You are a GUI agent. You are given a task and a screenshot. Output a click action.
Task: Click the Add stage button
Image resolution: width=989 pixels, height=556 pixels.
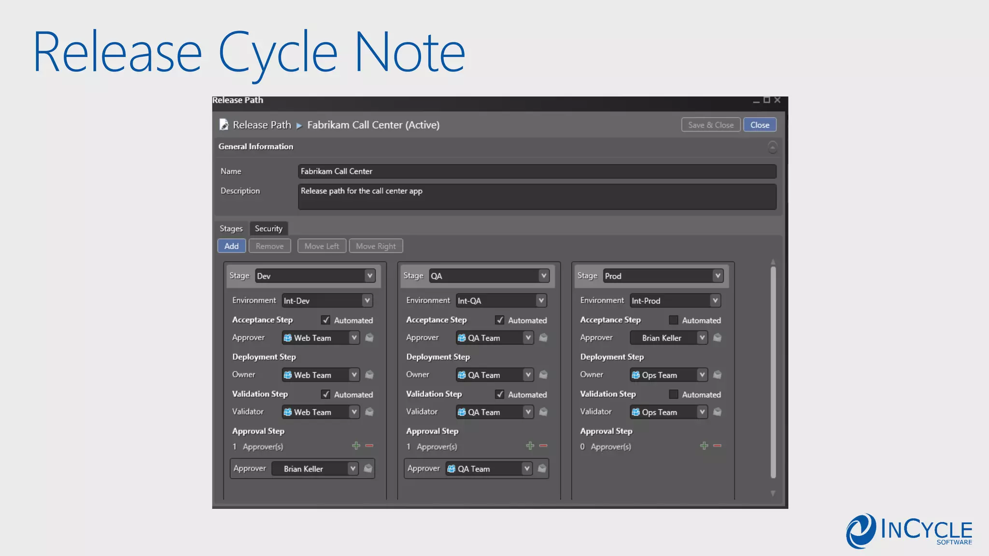coord(231,246)
